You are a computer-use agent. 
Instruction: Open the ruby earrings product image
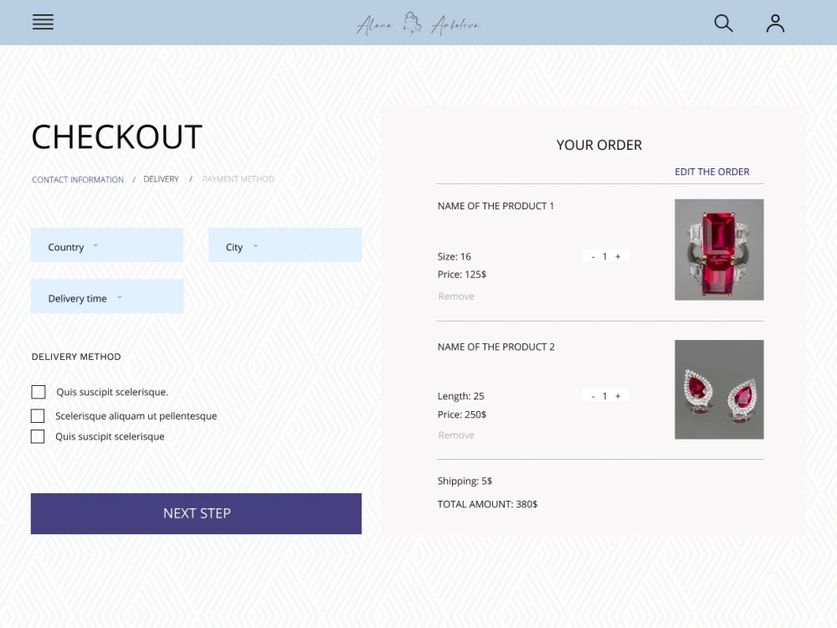[719, 389]
